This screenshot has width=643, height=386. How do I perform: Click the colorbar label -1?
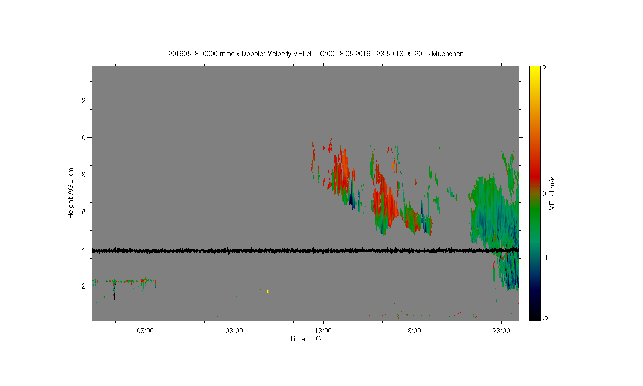[545, 257]
